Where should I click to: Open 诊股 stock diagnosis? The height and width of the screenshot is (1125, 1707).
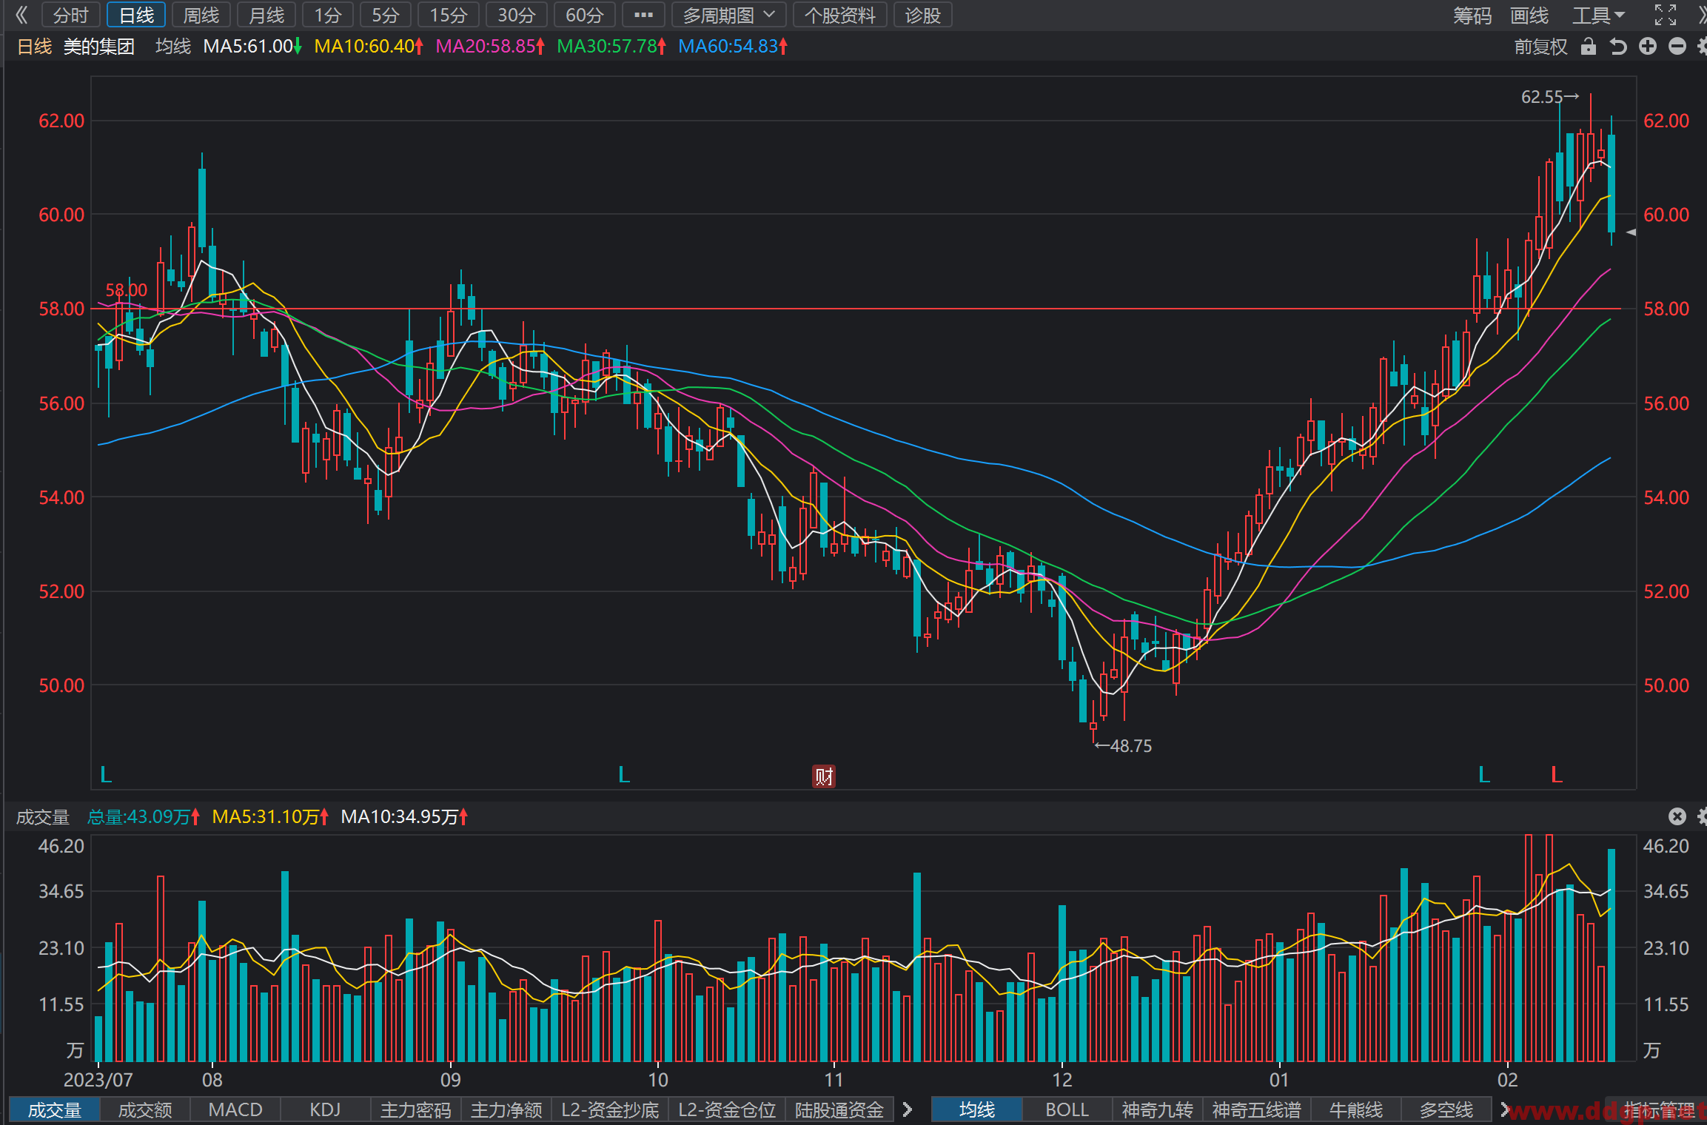click(x=922, y=15)
